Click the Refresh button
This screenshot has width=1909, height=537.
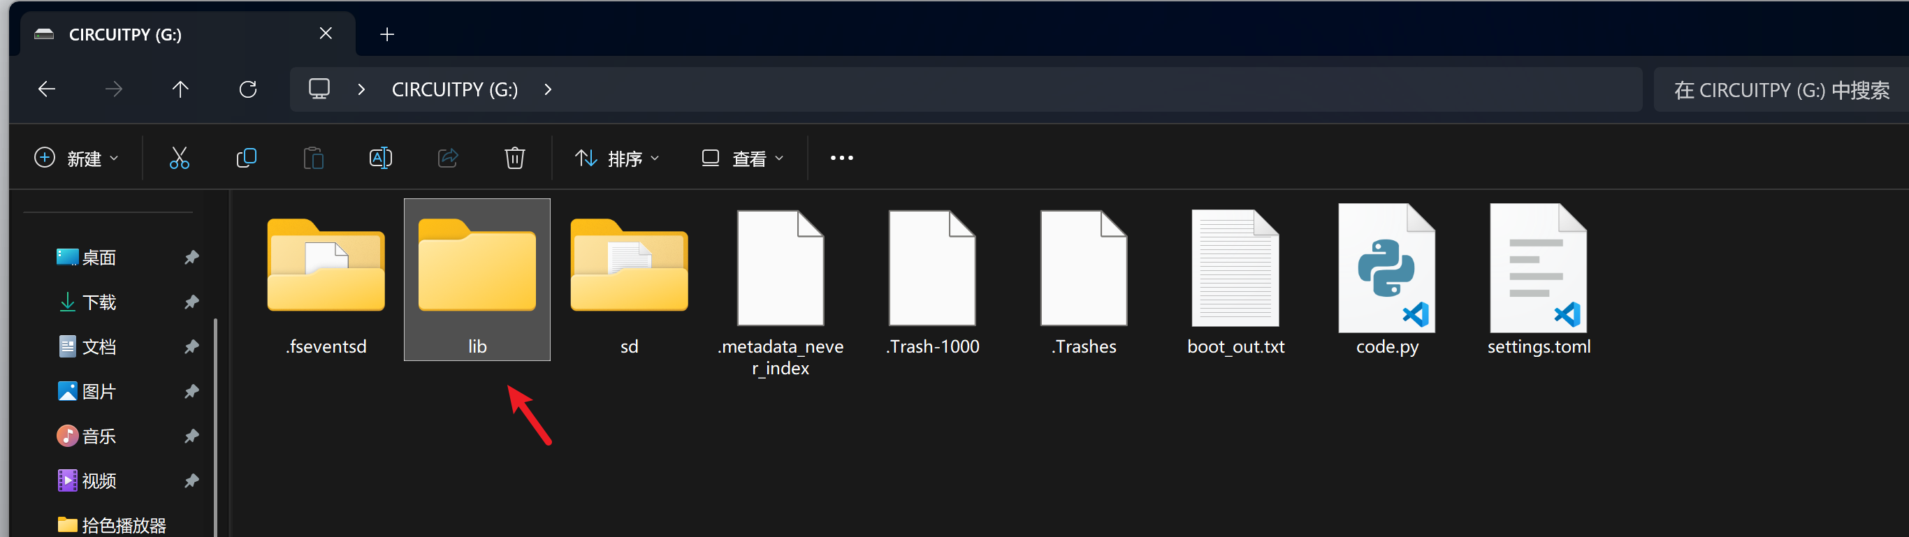(247, 89)
